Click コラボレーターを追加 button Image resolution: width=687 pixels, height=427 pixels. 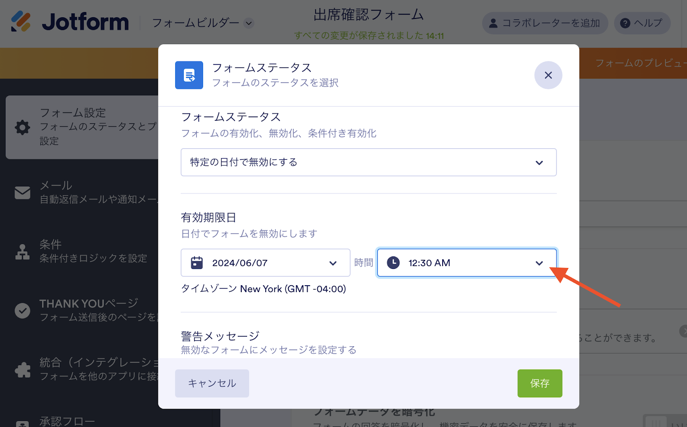545,23
